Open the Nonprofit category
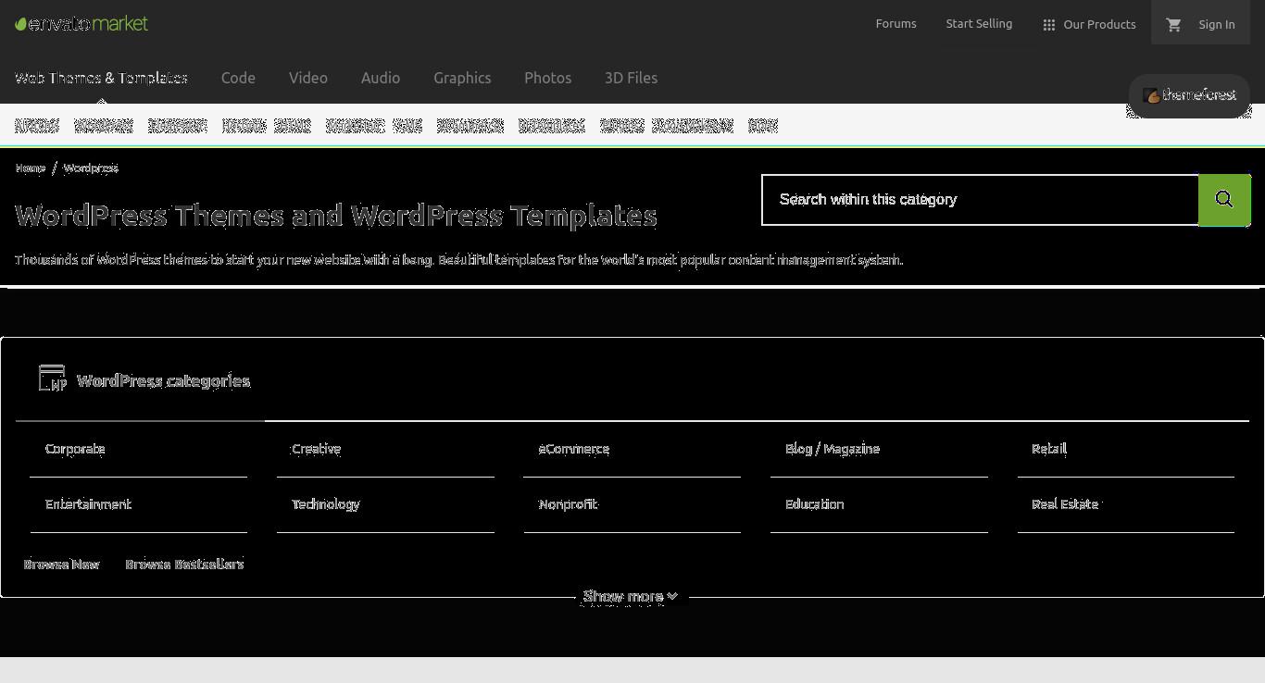 [x=569, y=504]
